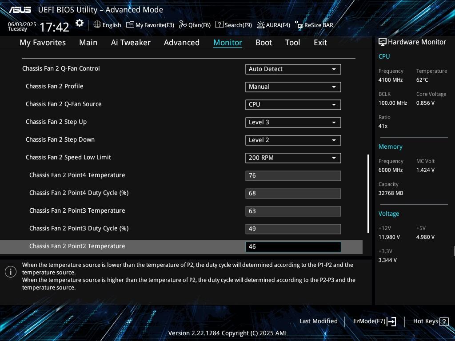Select Chassis Fan 2 Point4 Duty Cycle label
Image resolution: width=455 pixels, height=341 pixels.
coord(79,193)
